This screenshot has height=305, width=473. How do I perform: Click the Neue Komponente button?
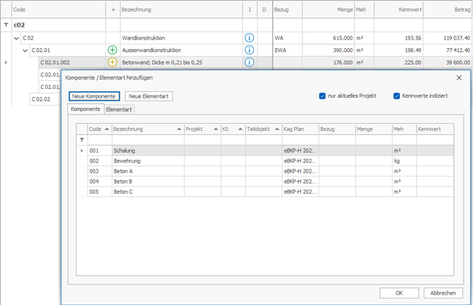tap(94, 96)
